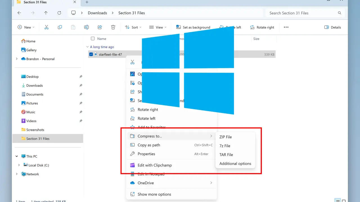Click Set as background button
Viewport: 360px width, 202px height.
click(193, 27)
